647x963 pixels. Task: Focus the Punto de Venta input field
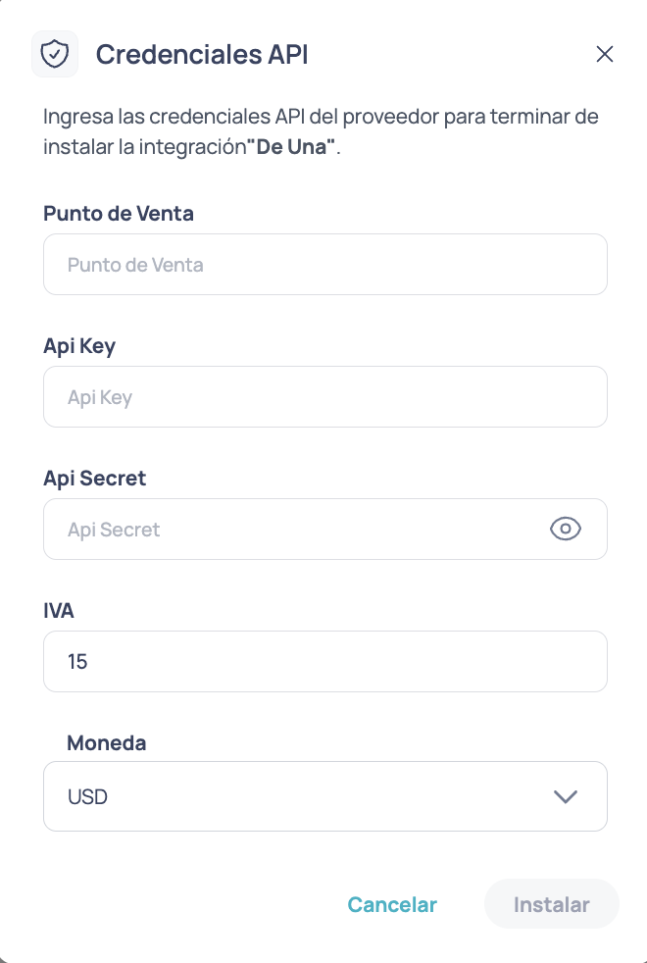coord(325,264)
